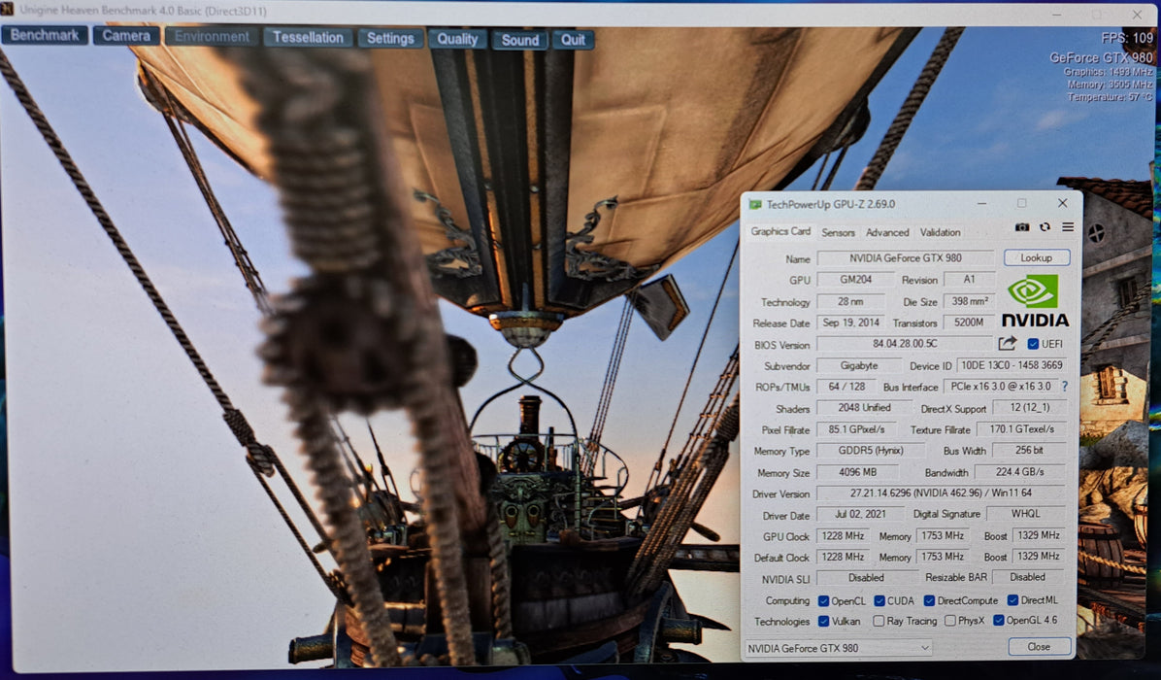The width and height of the screenshot is (1161, 680).
Task: Click Driver Version field 27.21.14.6296
Action: pyautogui.click(x=941, y=493)
